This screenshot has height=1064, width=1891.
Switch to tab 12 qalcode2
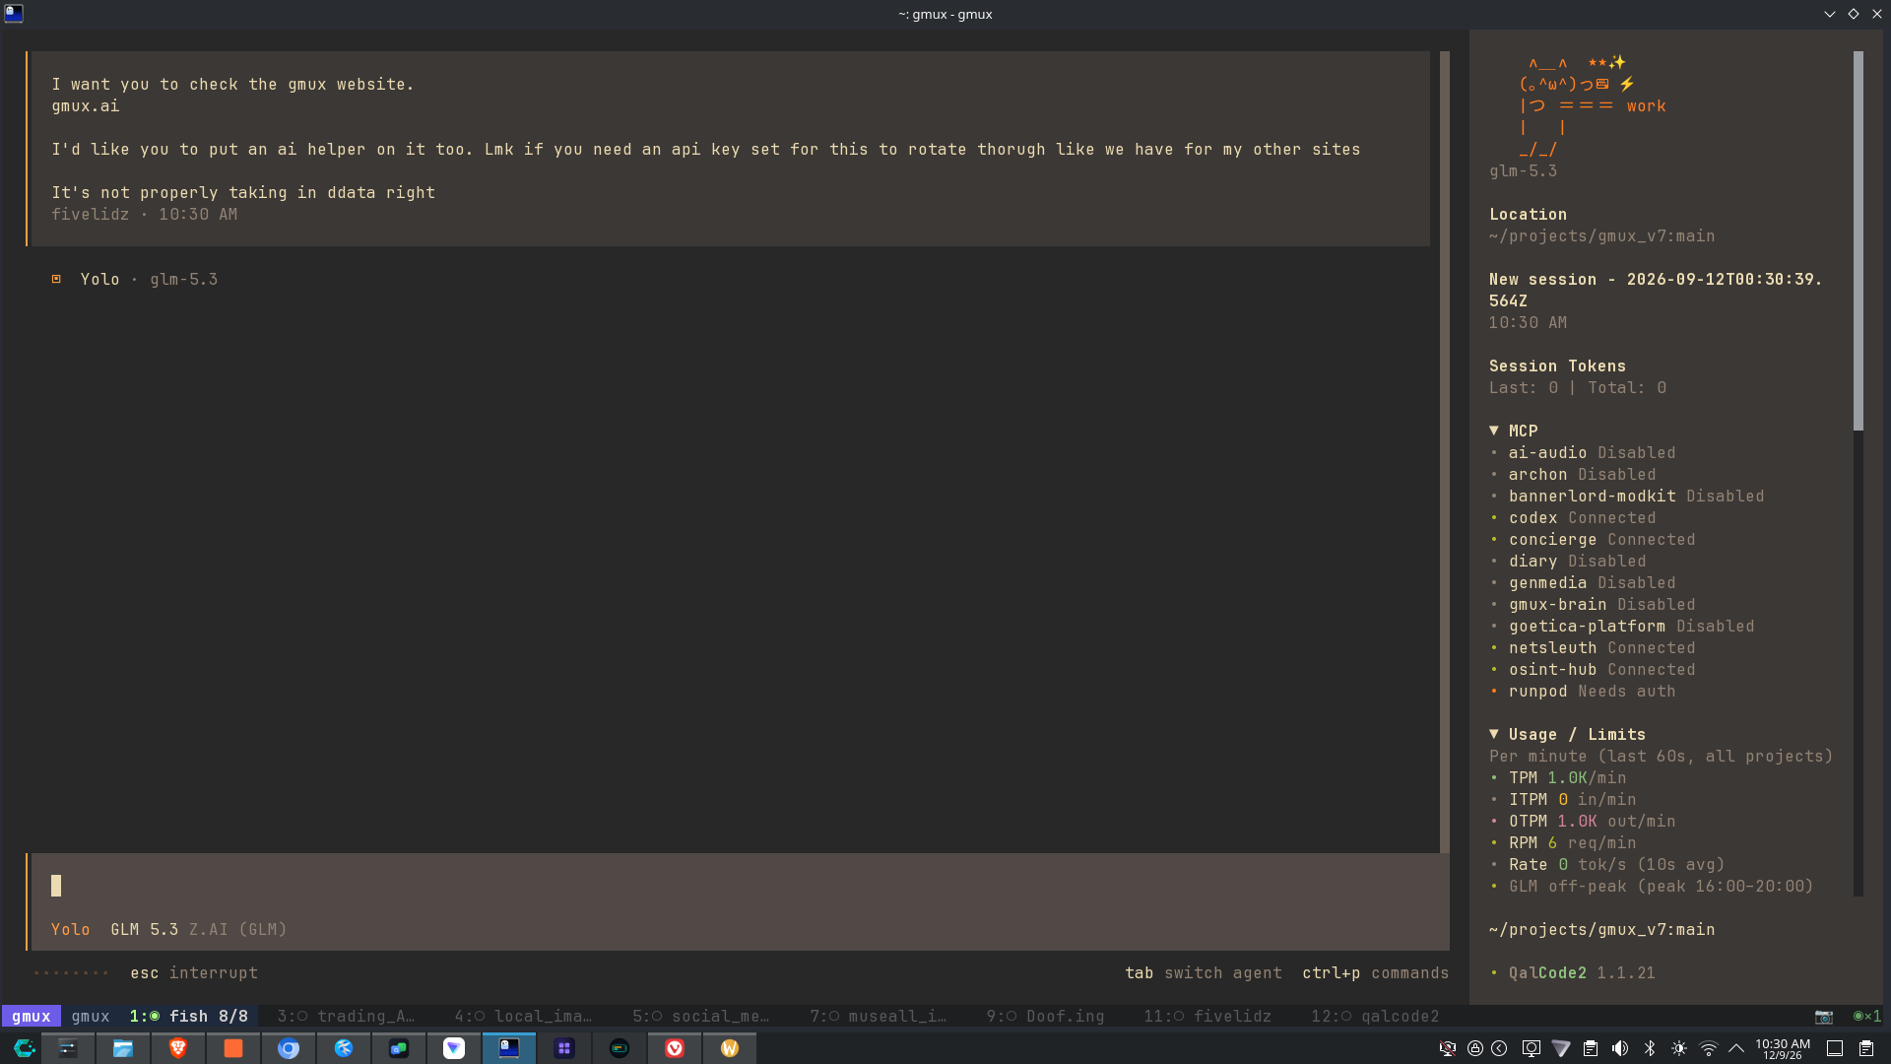click(1375, 1016)
